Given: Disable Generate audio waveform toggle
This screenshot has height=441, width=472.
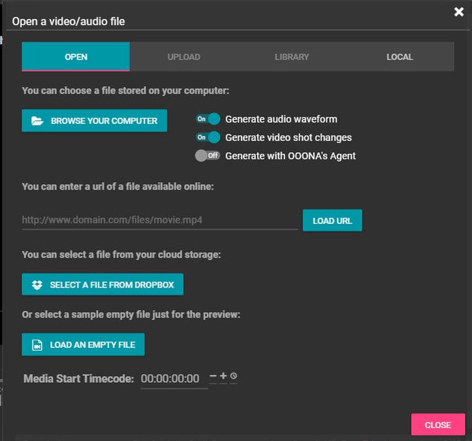Looking at the screenshot, I should [x=208, y=119].
